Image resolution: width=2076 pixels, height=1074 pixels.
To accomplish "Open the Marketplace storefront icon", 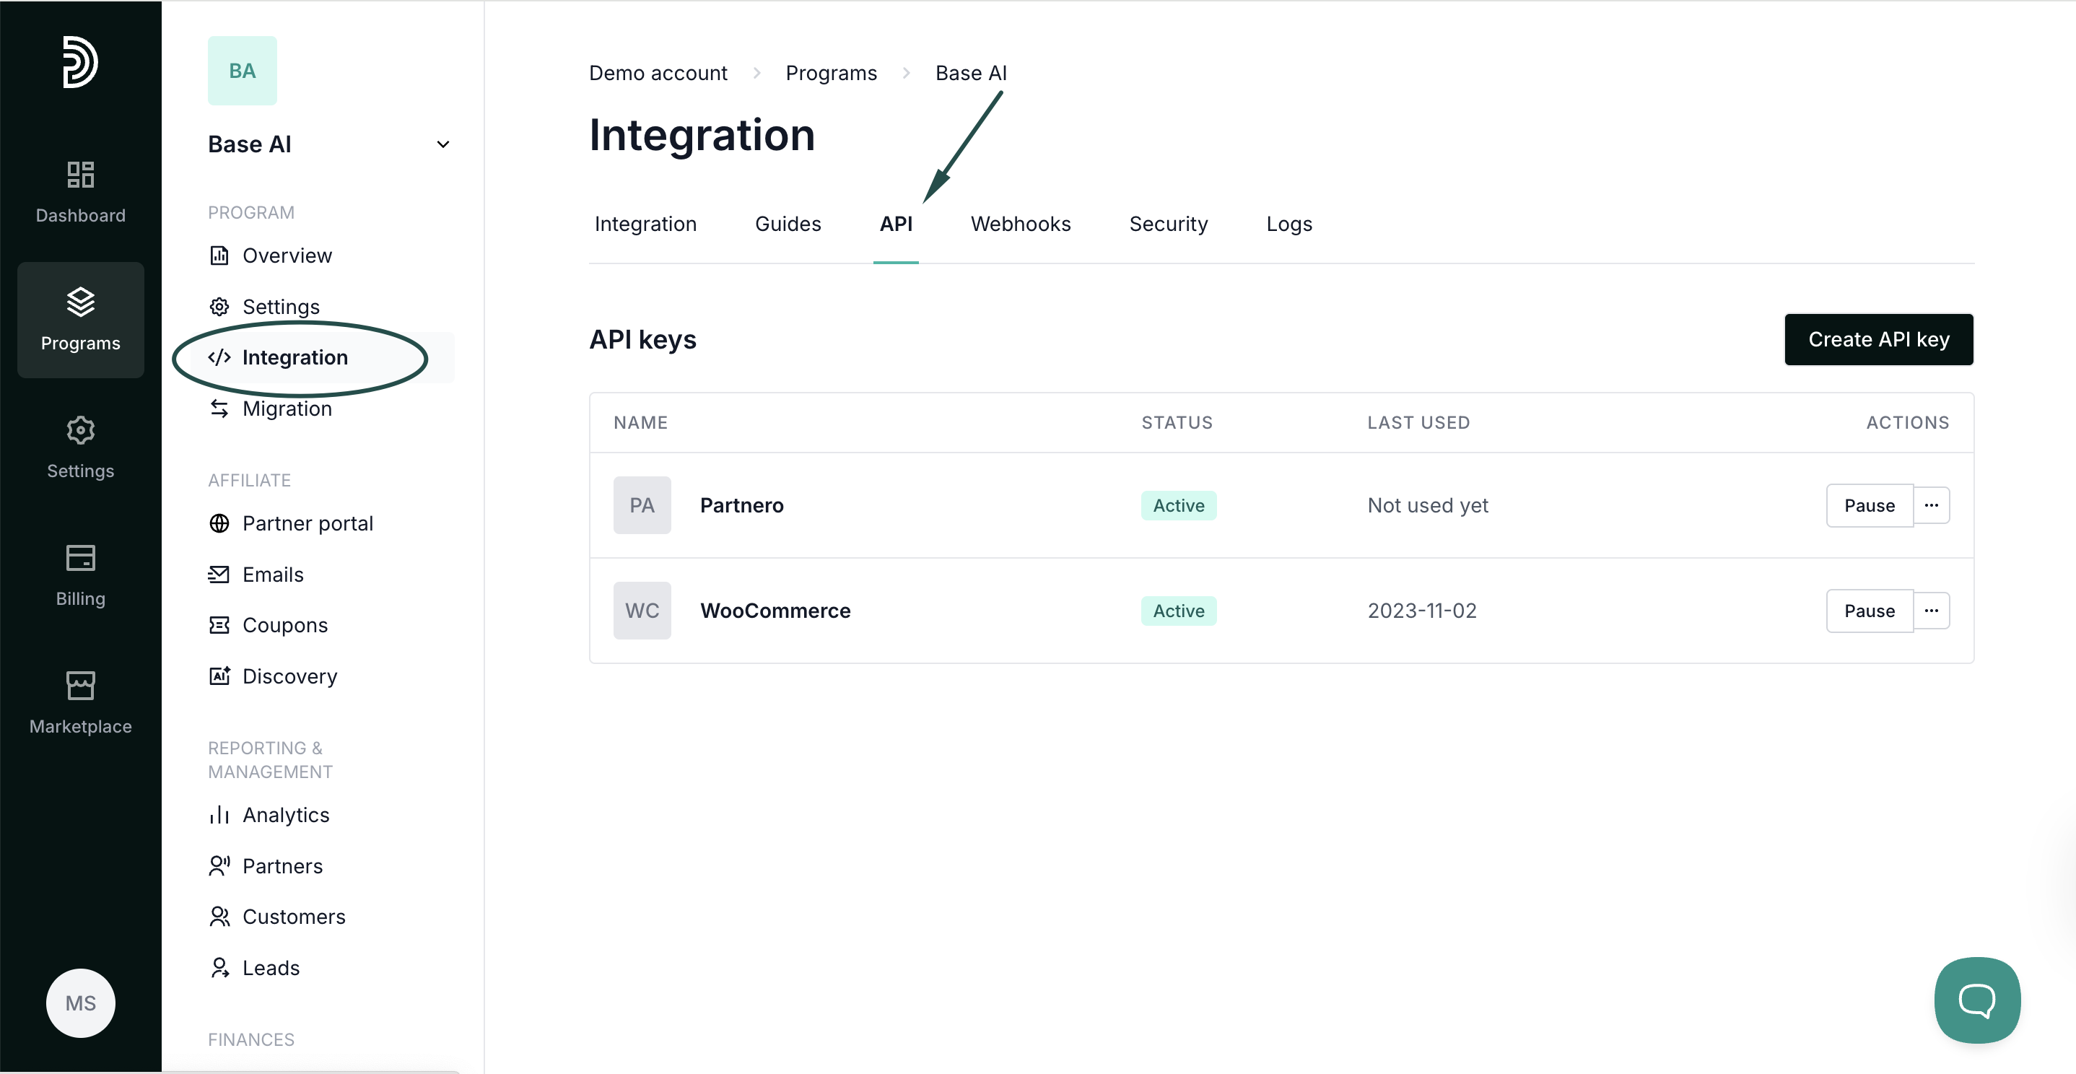I will pos(81,702).
